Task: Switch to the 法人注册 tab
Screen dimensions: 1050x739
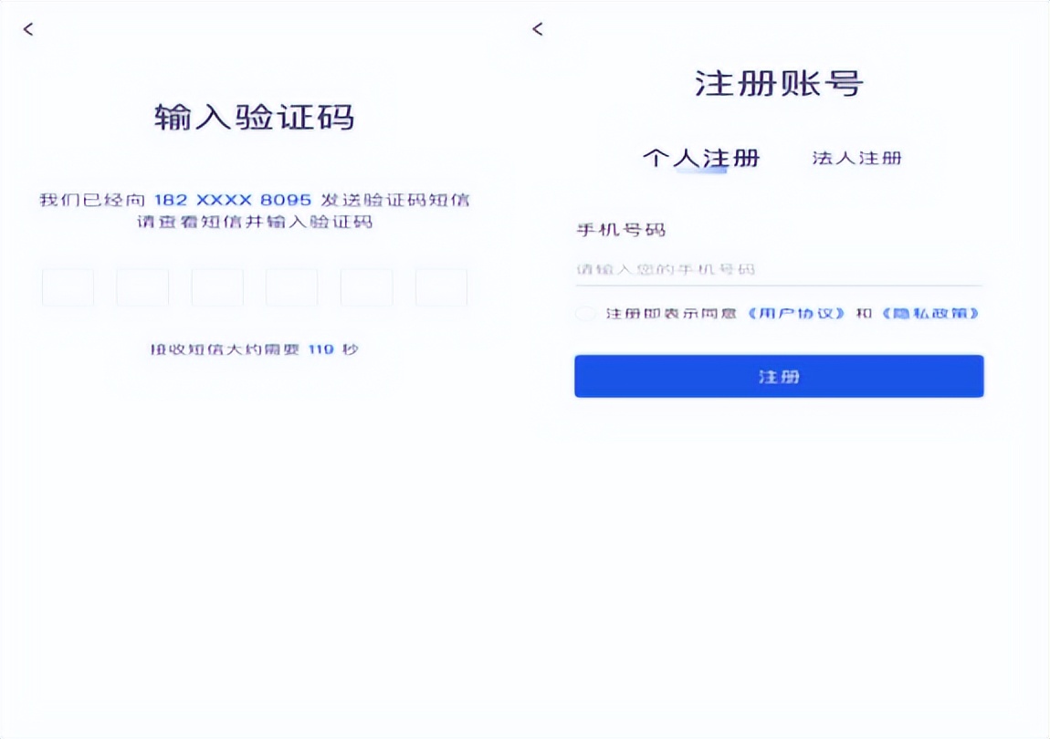Action: click(x=856, y=158)
